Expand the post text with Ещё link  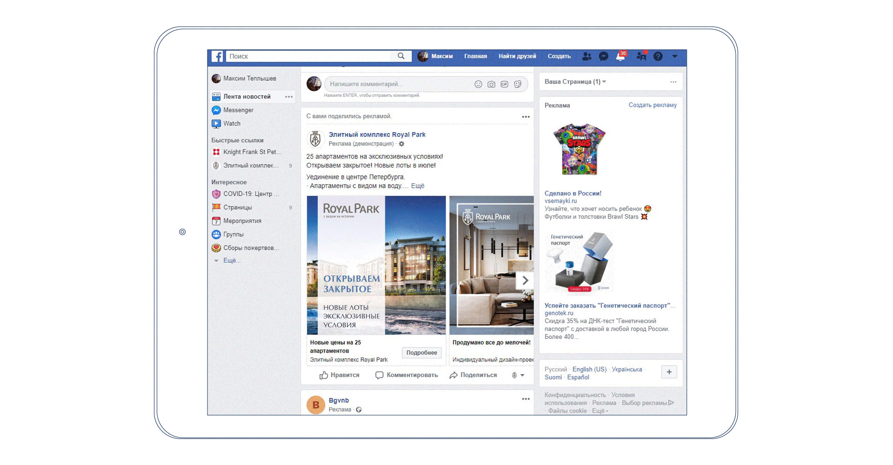tap(418, 186)
